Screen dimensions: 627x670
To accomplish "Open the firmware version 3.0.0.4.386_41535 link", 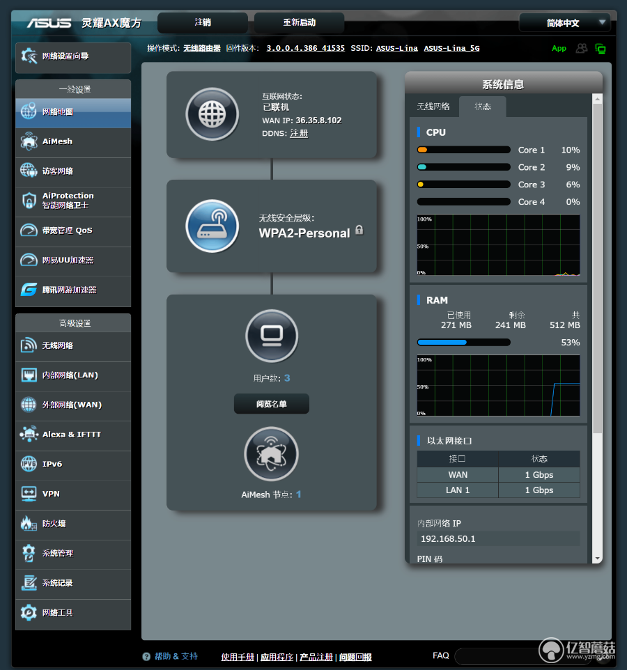I will pos(306,48).
